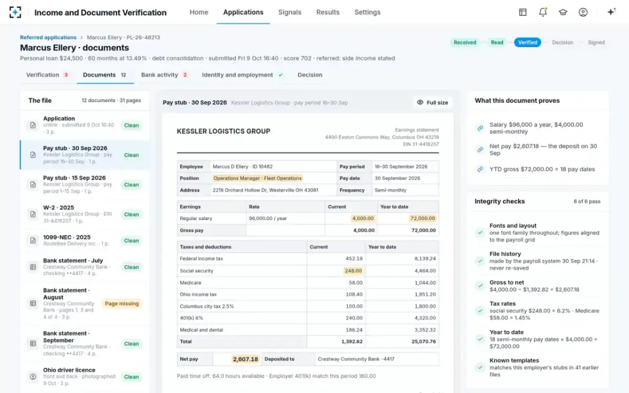Open the notifications bell icon
The height and width of the screenshot is (393, 629).
coord(543,12)
